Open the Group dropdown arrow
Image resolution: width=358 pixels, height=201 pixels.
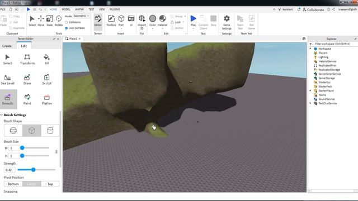(185, 16)
